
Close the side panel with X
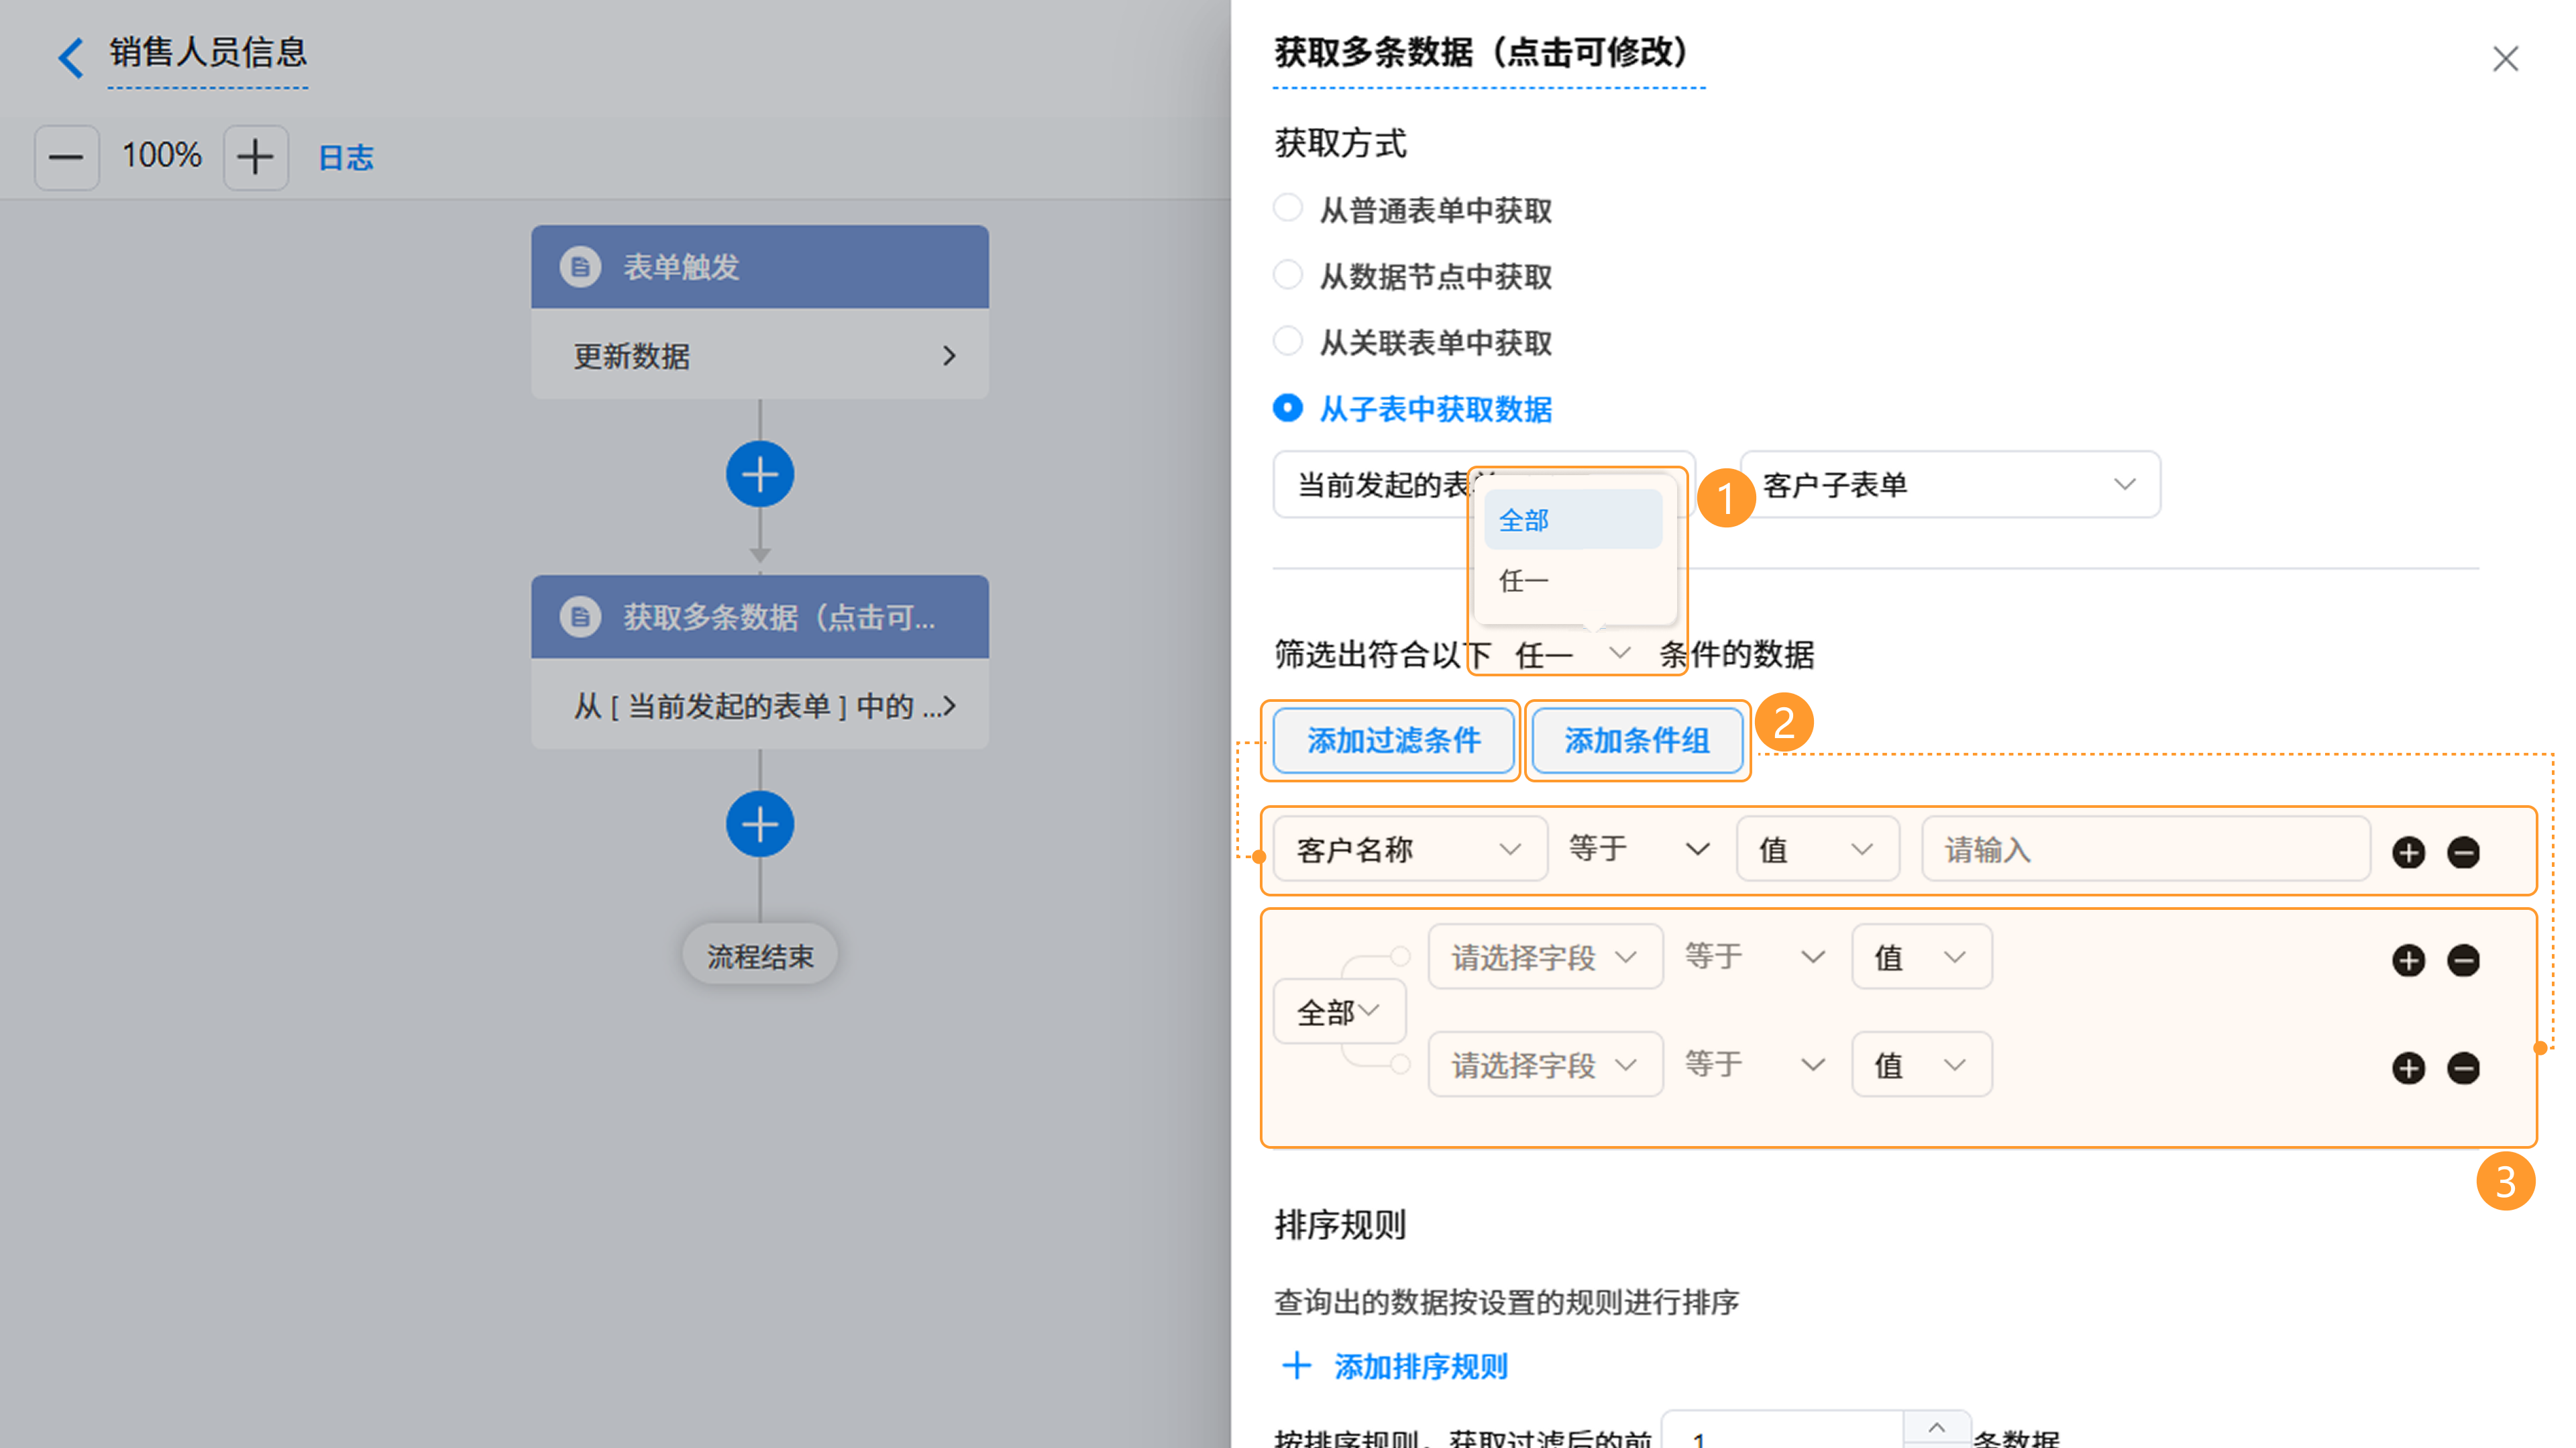(x=2505, y=59)
